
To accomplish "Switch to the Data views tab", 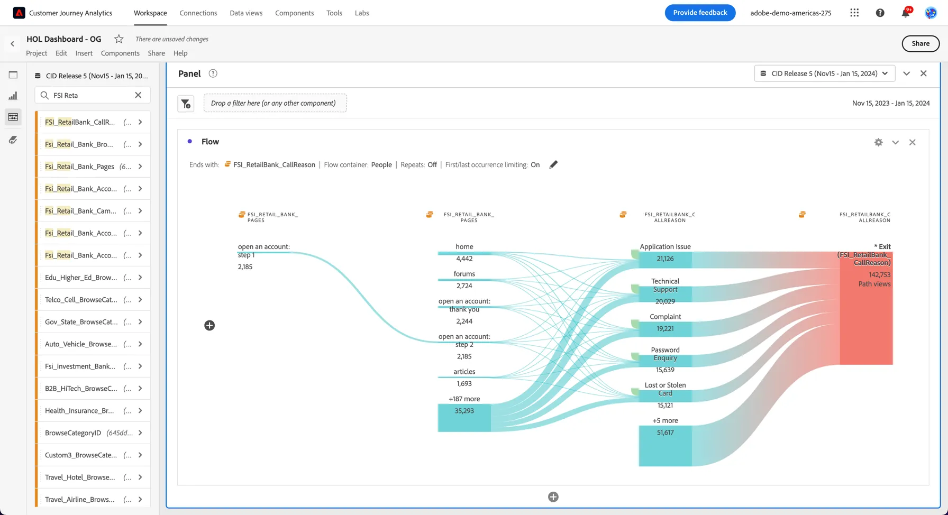I will [x=246, y=13].
